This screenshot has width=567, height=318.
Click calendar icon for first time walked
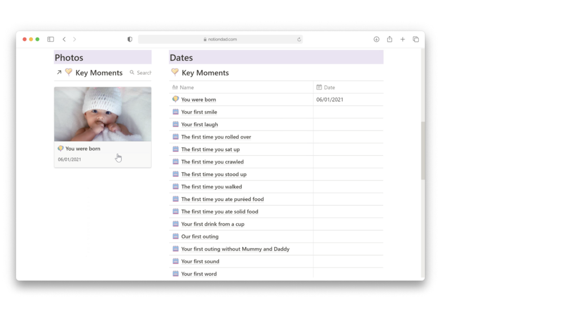175,186
